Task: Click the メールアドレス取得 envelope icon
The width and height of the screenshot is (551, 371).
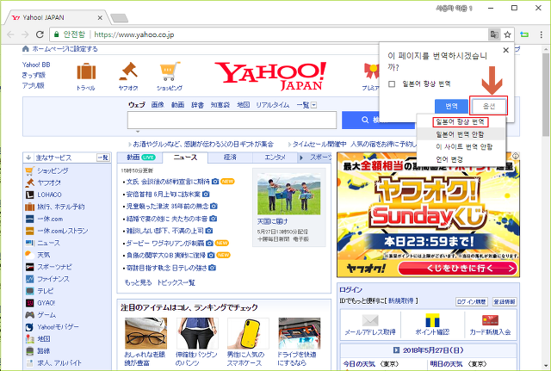Action: pyautogui.click(x=370, y=320)
